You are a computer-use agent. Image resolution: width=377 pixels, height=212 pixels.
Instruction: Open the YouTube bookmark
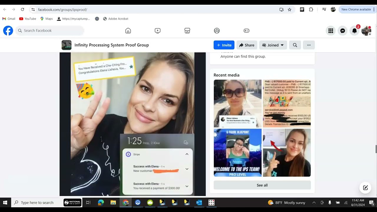tap(28, 19)
